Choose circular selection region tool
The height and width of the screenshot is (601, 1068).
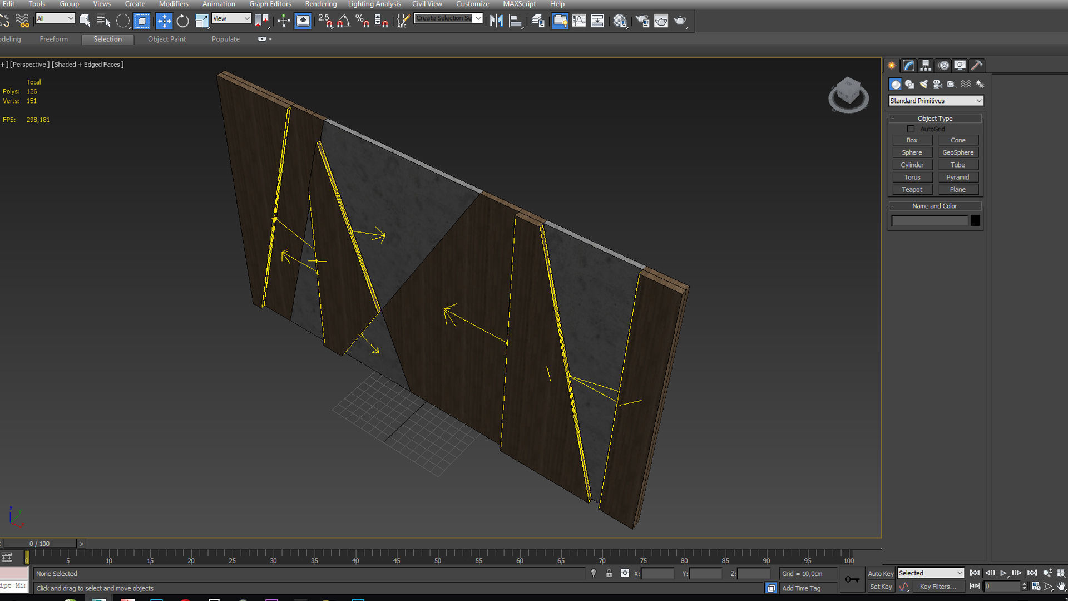coord(123,21)
